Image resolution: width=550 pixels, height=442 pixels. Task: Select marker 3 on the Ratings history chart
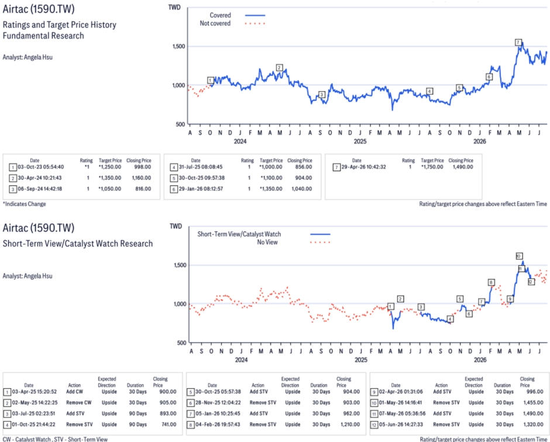click(x=322, y=94)
